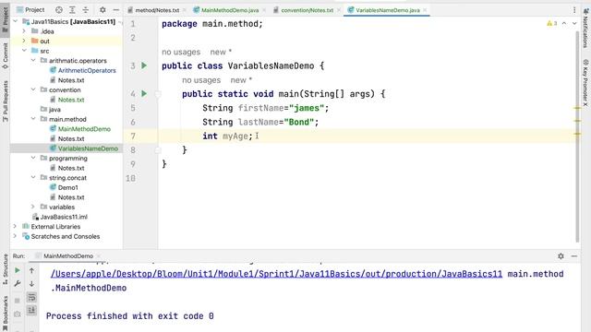The height and width of the screenshot is (332, 591).
Task: Run VariablesNameDemo class from gutter
Action: click(144, 65)
